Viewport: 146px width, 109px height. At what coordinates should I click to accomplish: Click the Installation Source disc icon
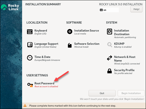70,31
